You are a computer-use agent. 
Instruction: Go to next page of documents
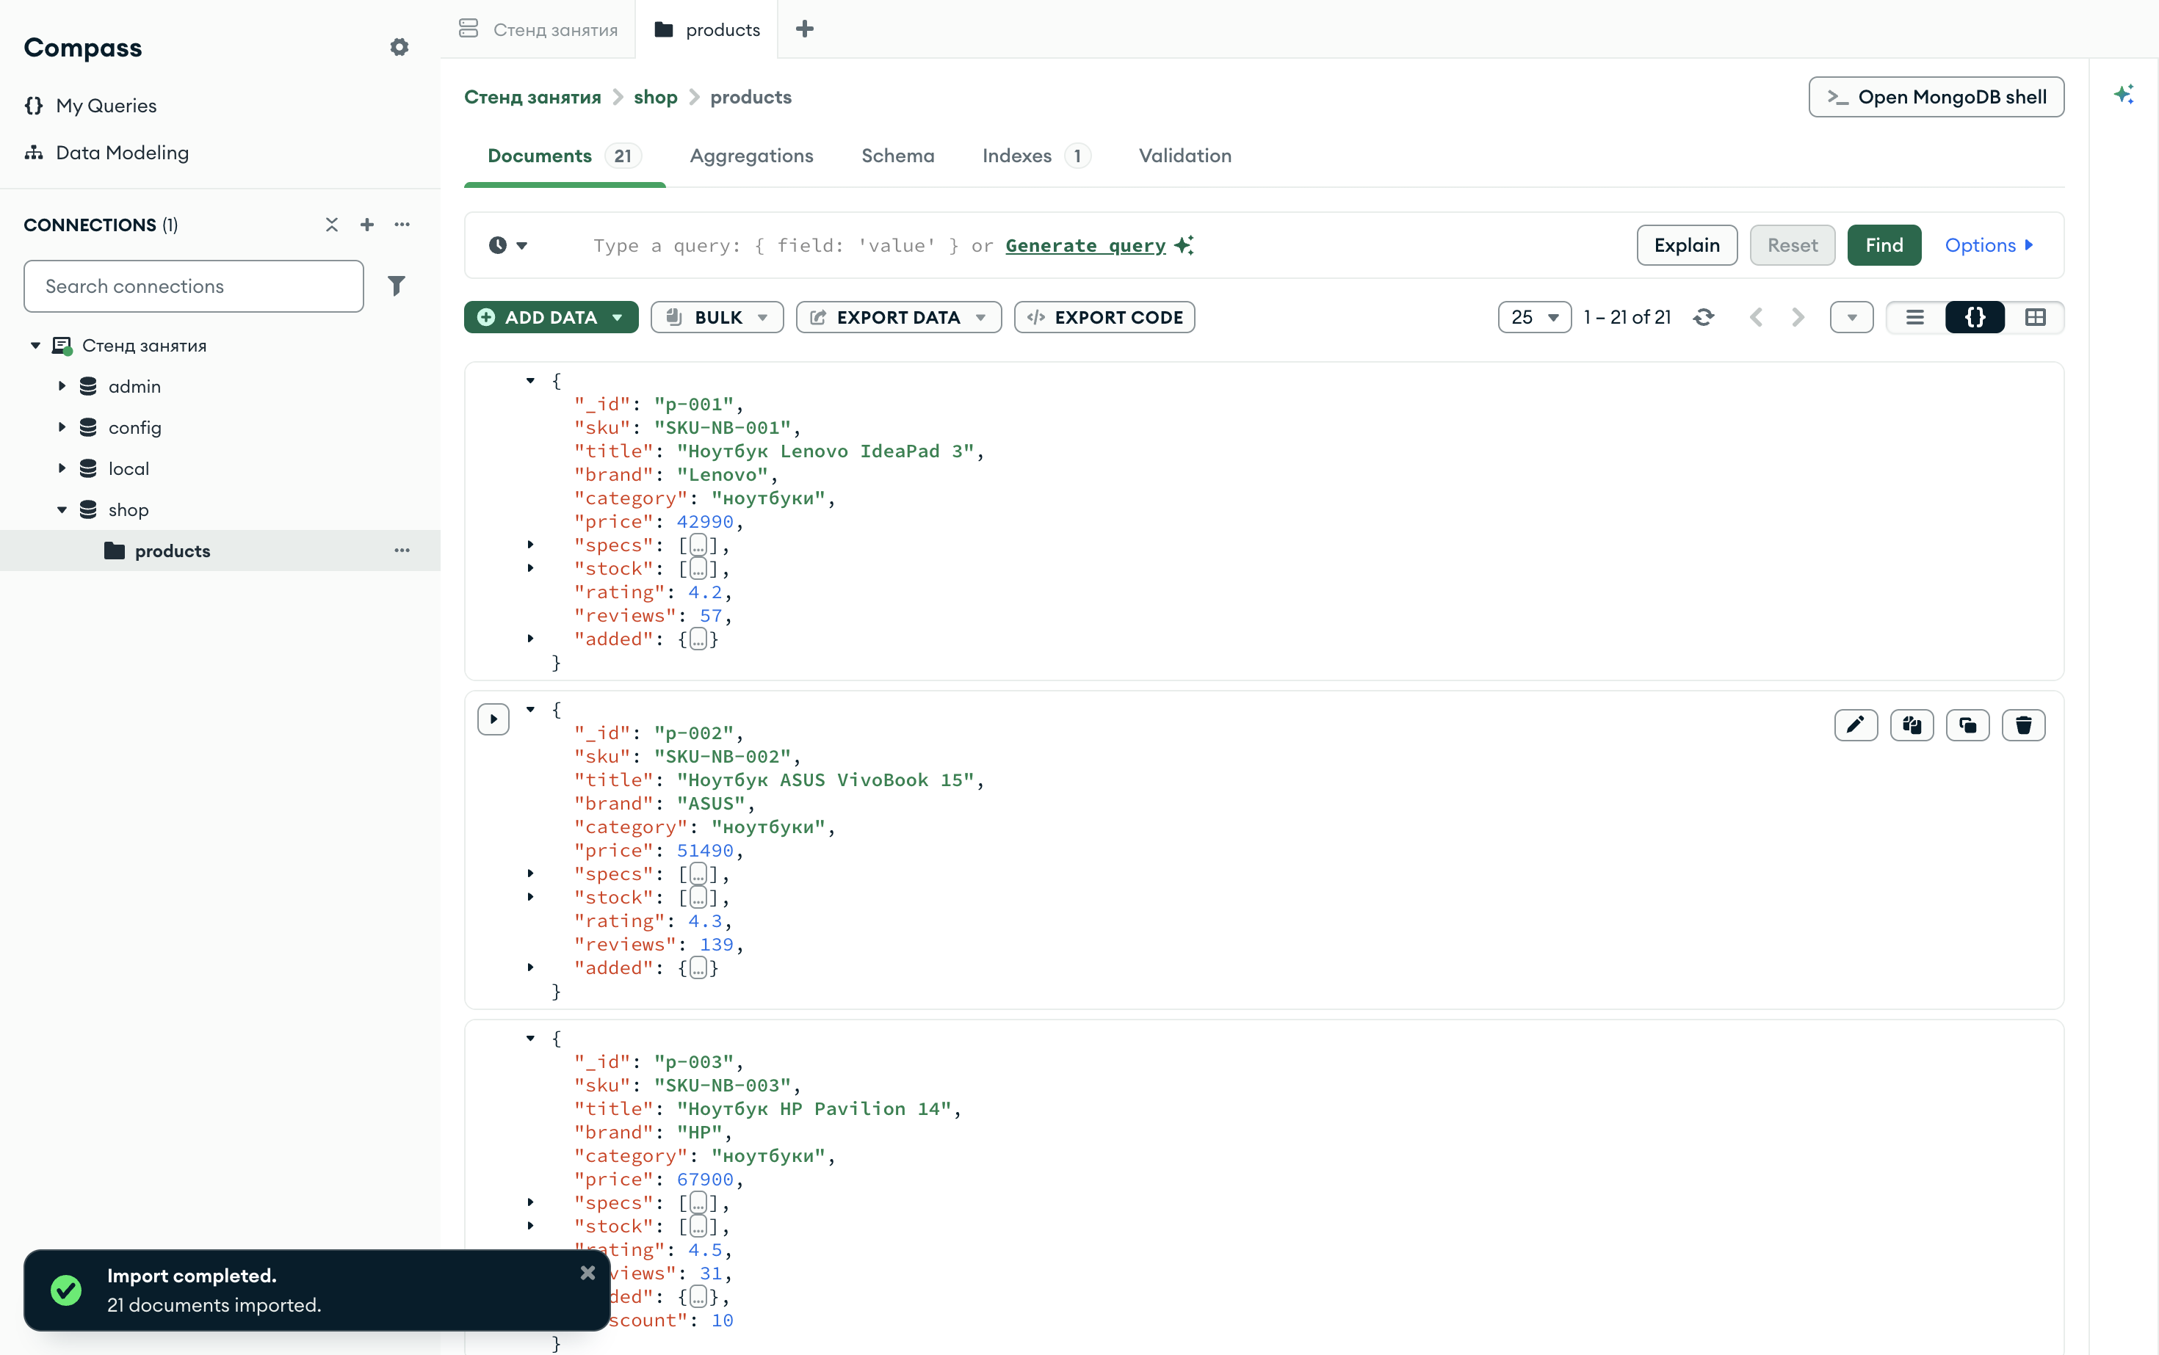[1798, 317]
